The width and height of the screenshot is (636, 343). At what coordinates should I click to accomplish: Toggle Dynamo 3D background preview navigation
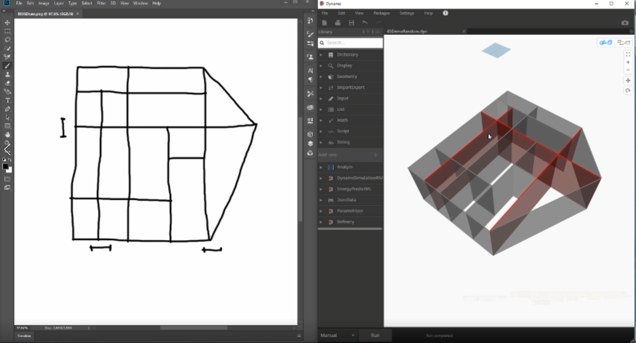(x=605, y=43)
